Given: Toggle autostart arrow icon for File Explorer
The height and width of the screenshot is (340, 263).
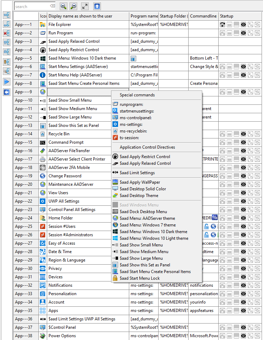Looking at the screenshot, I should coord(222,25).
